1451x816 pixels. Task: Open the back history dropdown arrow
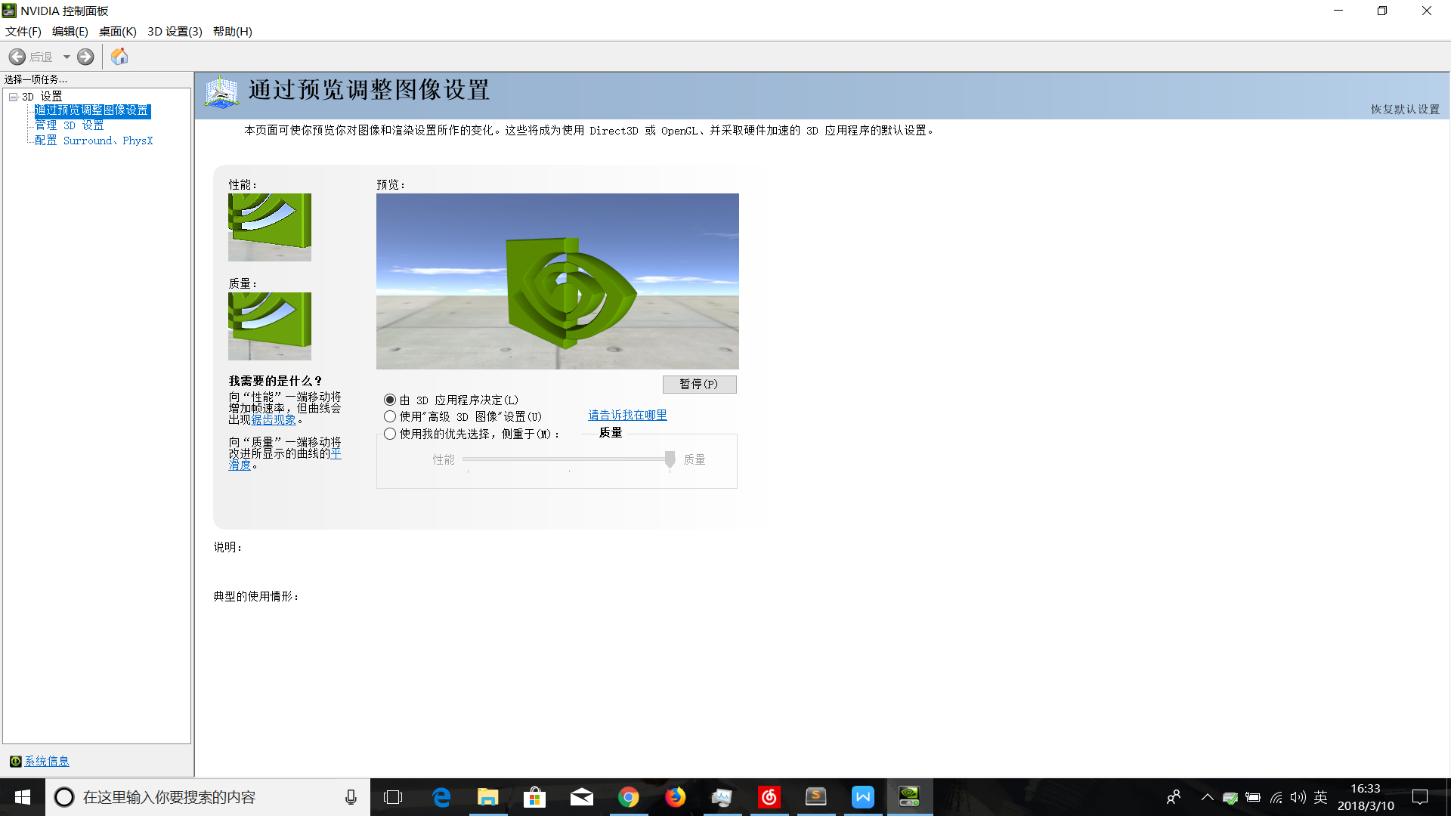[x=67, y=57]
